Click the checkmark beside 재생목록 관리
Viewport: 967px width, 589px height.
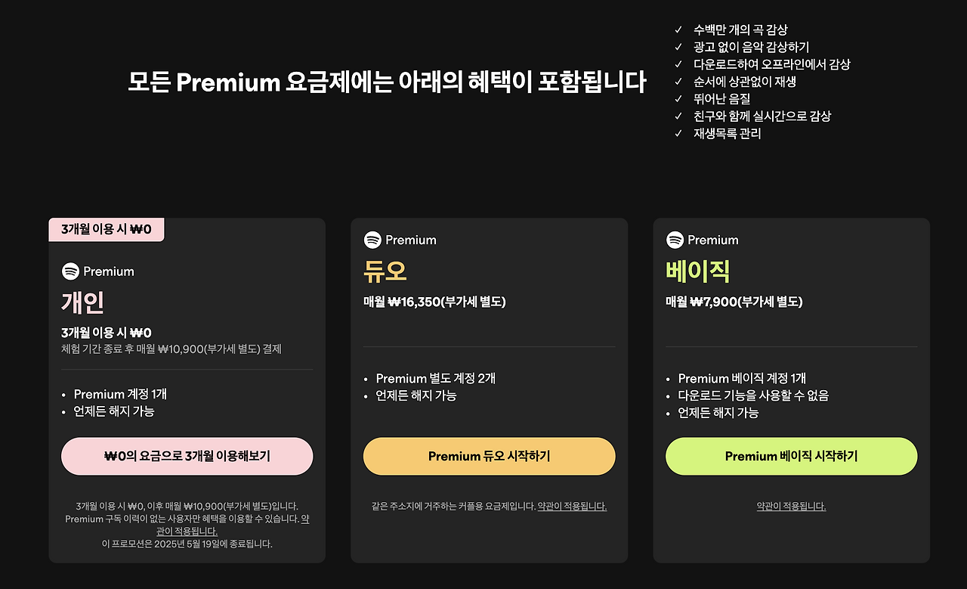pos(678,133)
